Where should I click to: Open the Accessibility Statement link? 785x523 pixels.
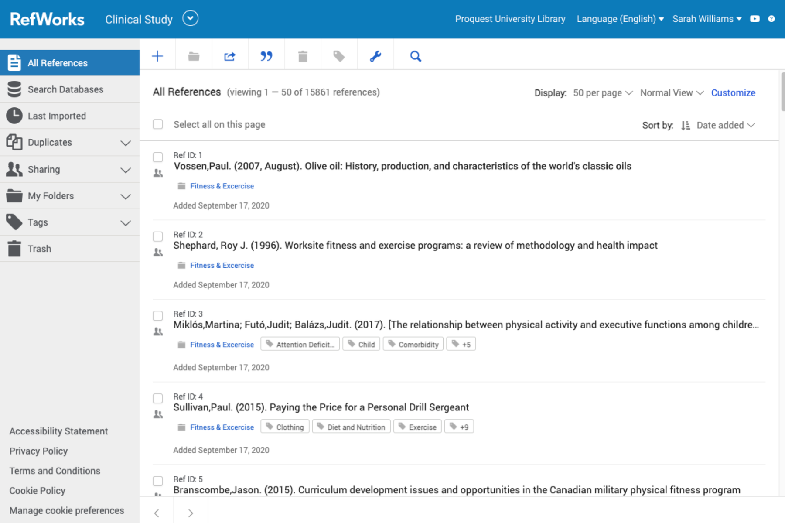coord(58,431)
